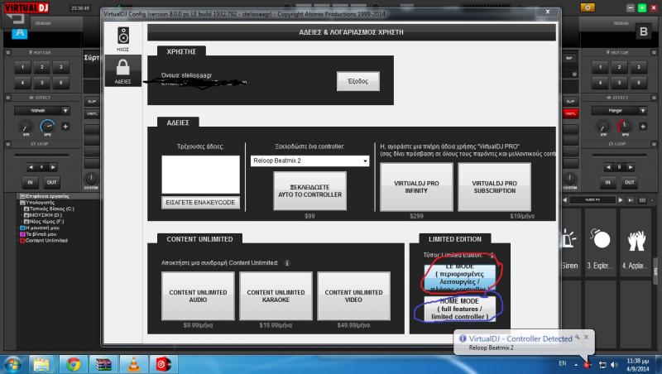Viewport: 662px width, 374px height.
Task: Choose VirtualDJ Pro Subscription
Action: 494,187
